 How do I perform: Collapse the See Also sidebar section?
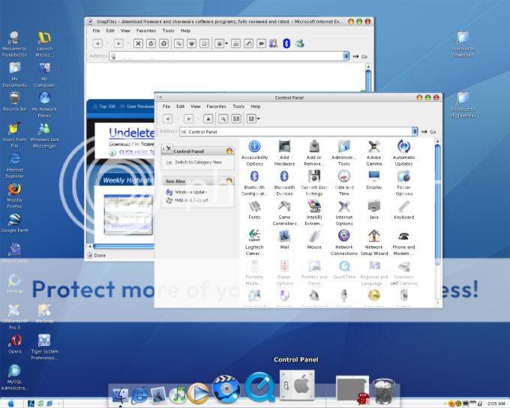[229, 181]
